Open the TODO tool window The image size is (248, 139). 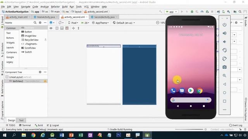click(10, 125)
